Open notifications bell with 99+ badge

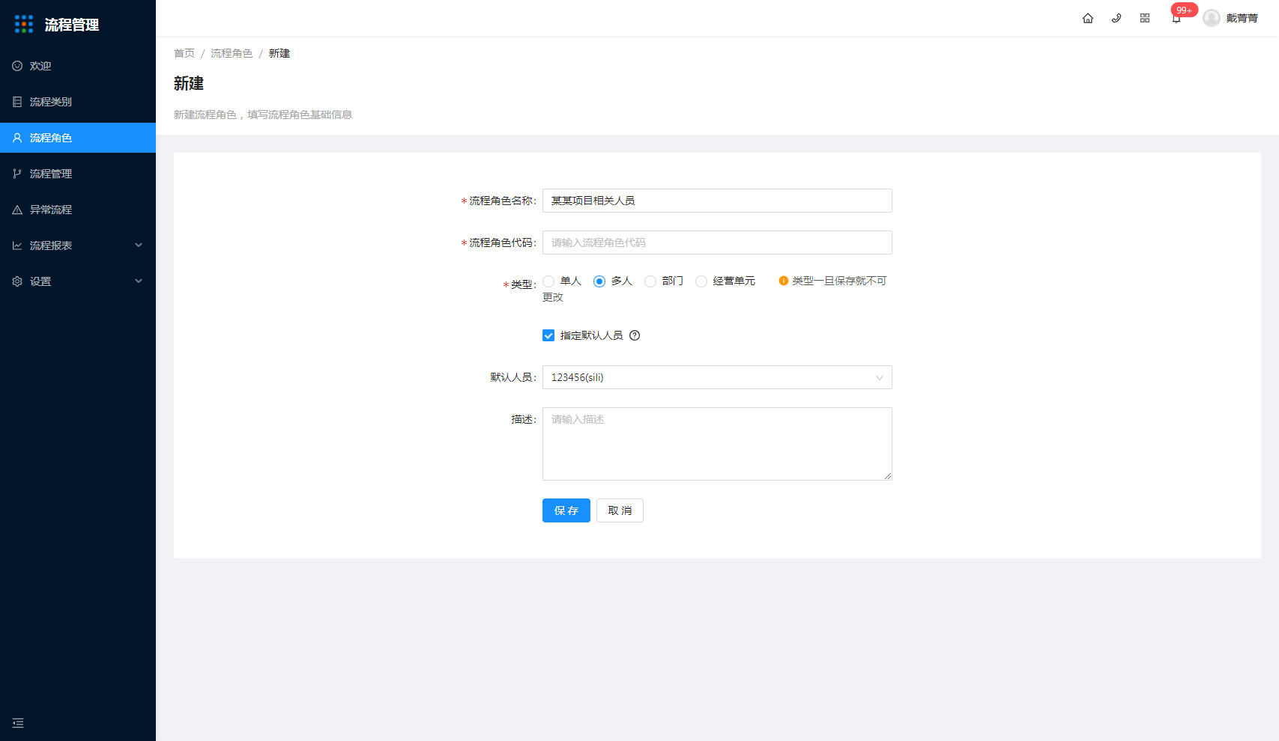point(1177,18)
